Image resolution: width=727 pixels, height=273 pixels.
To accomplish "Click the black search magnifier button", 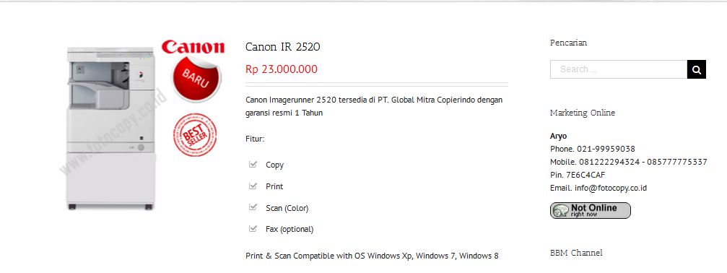I will pyautogui.click(x=697, y=69).
